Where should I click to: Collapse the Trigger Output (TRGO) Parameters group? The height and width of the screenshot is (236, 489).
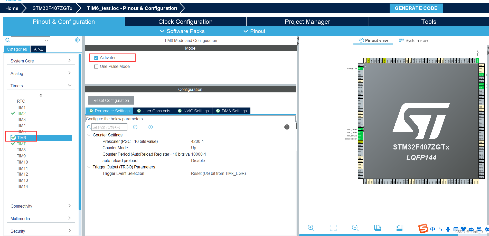89,167
